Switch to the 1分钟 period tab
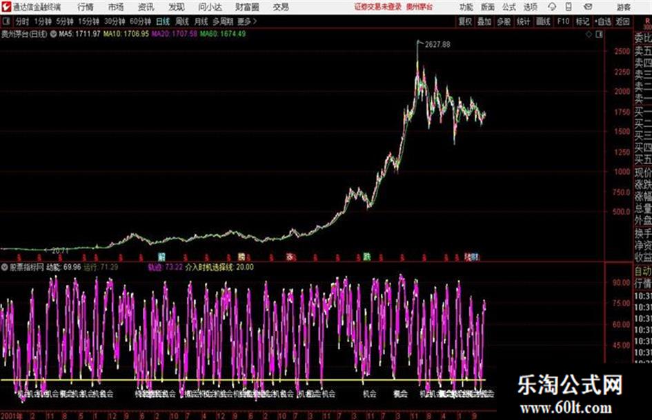Screen dimensions: 652x420 tap(43, 21)
